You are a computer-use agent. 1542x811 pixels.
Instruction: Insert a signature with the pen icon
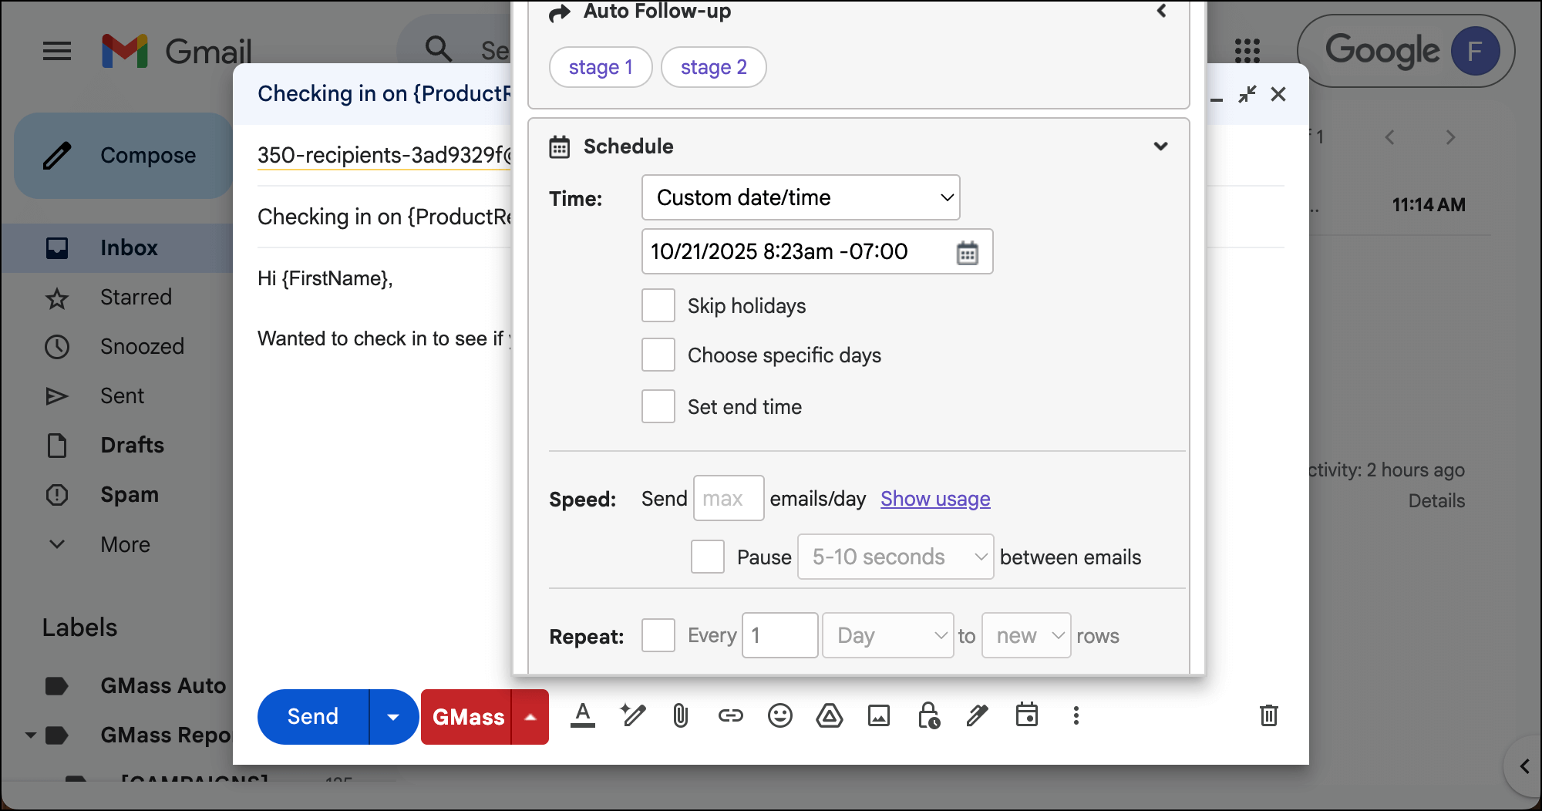tap(978, 716)
